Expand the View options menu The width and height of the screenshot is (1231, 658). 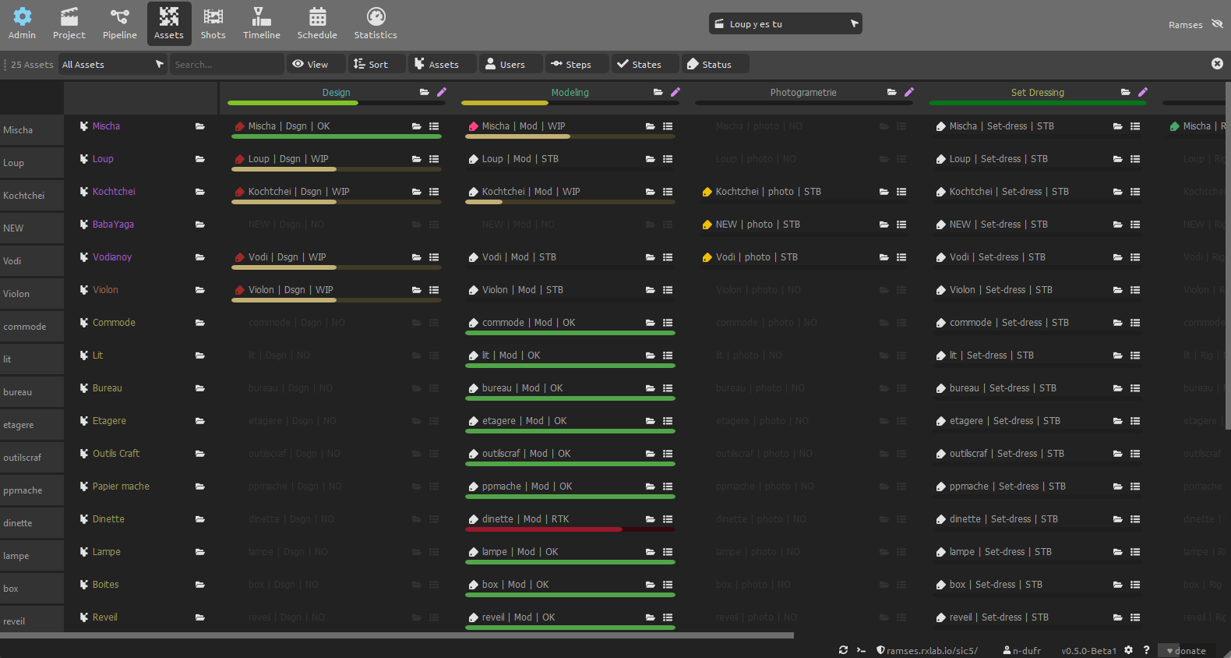point(310,65)
